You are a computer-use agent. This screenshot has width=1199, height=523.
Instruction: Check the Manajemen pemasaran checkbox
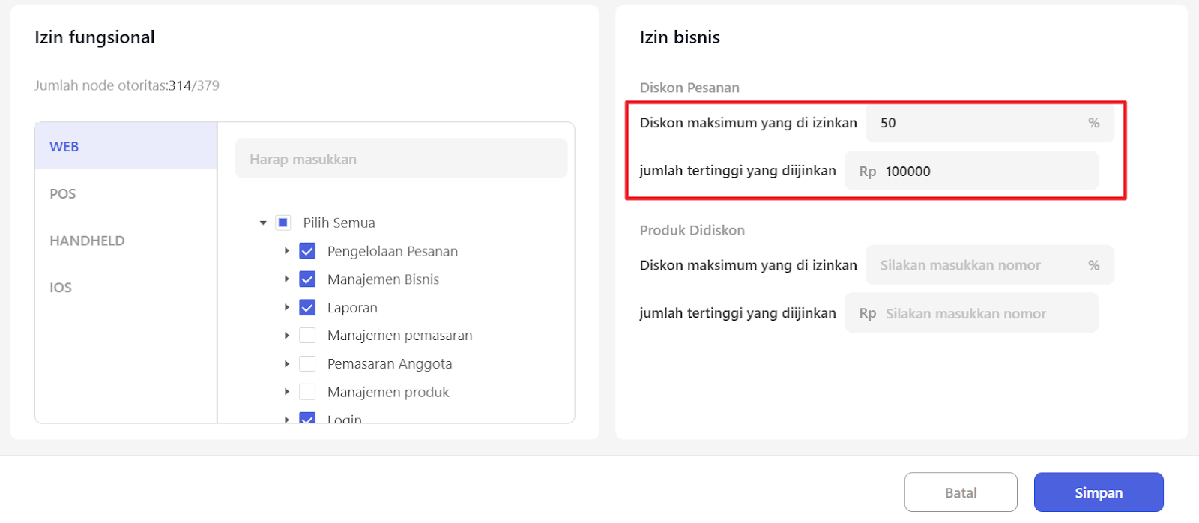[x=307, y=336]
